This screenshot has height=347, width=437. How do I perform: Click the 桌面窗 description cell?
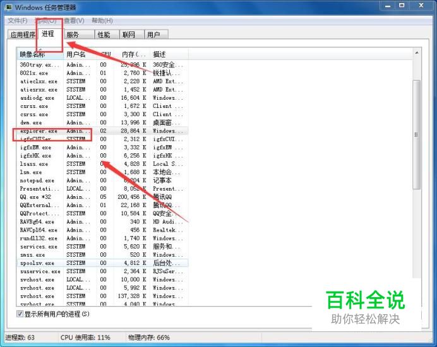[166, 122]
